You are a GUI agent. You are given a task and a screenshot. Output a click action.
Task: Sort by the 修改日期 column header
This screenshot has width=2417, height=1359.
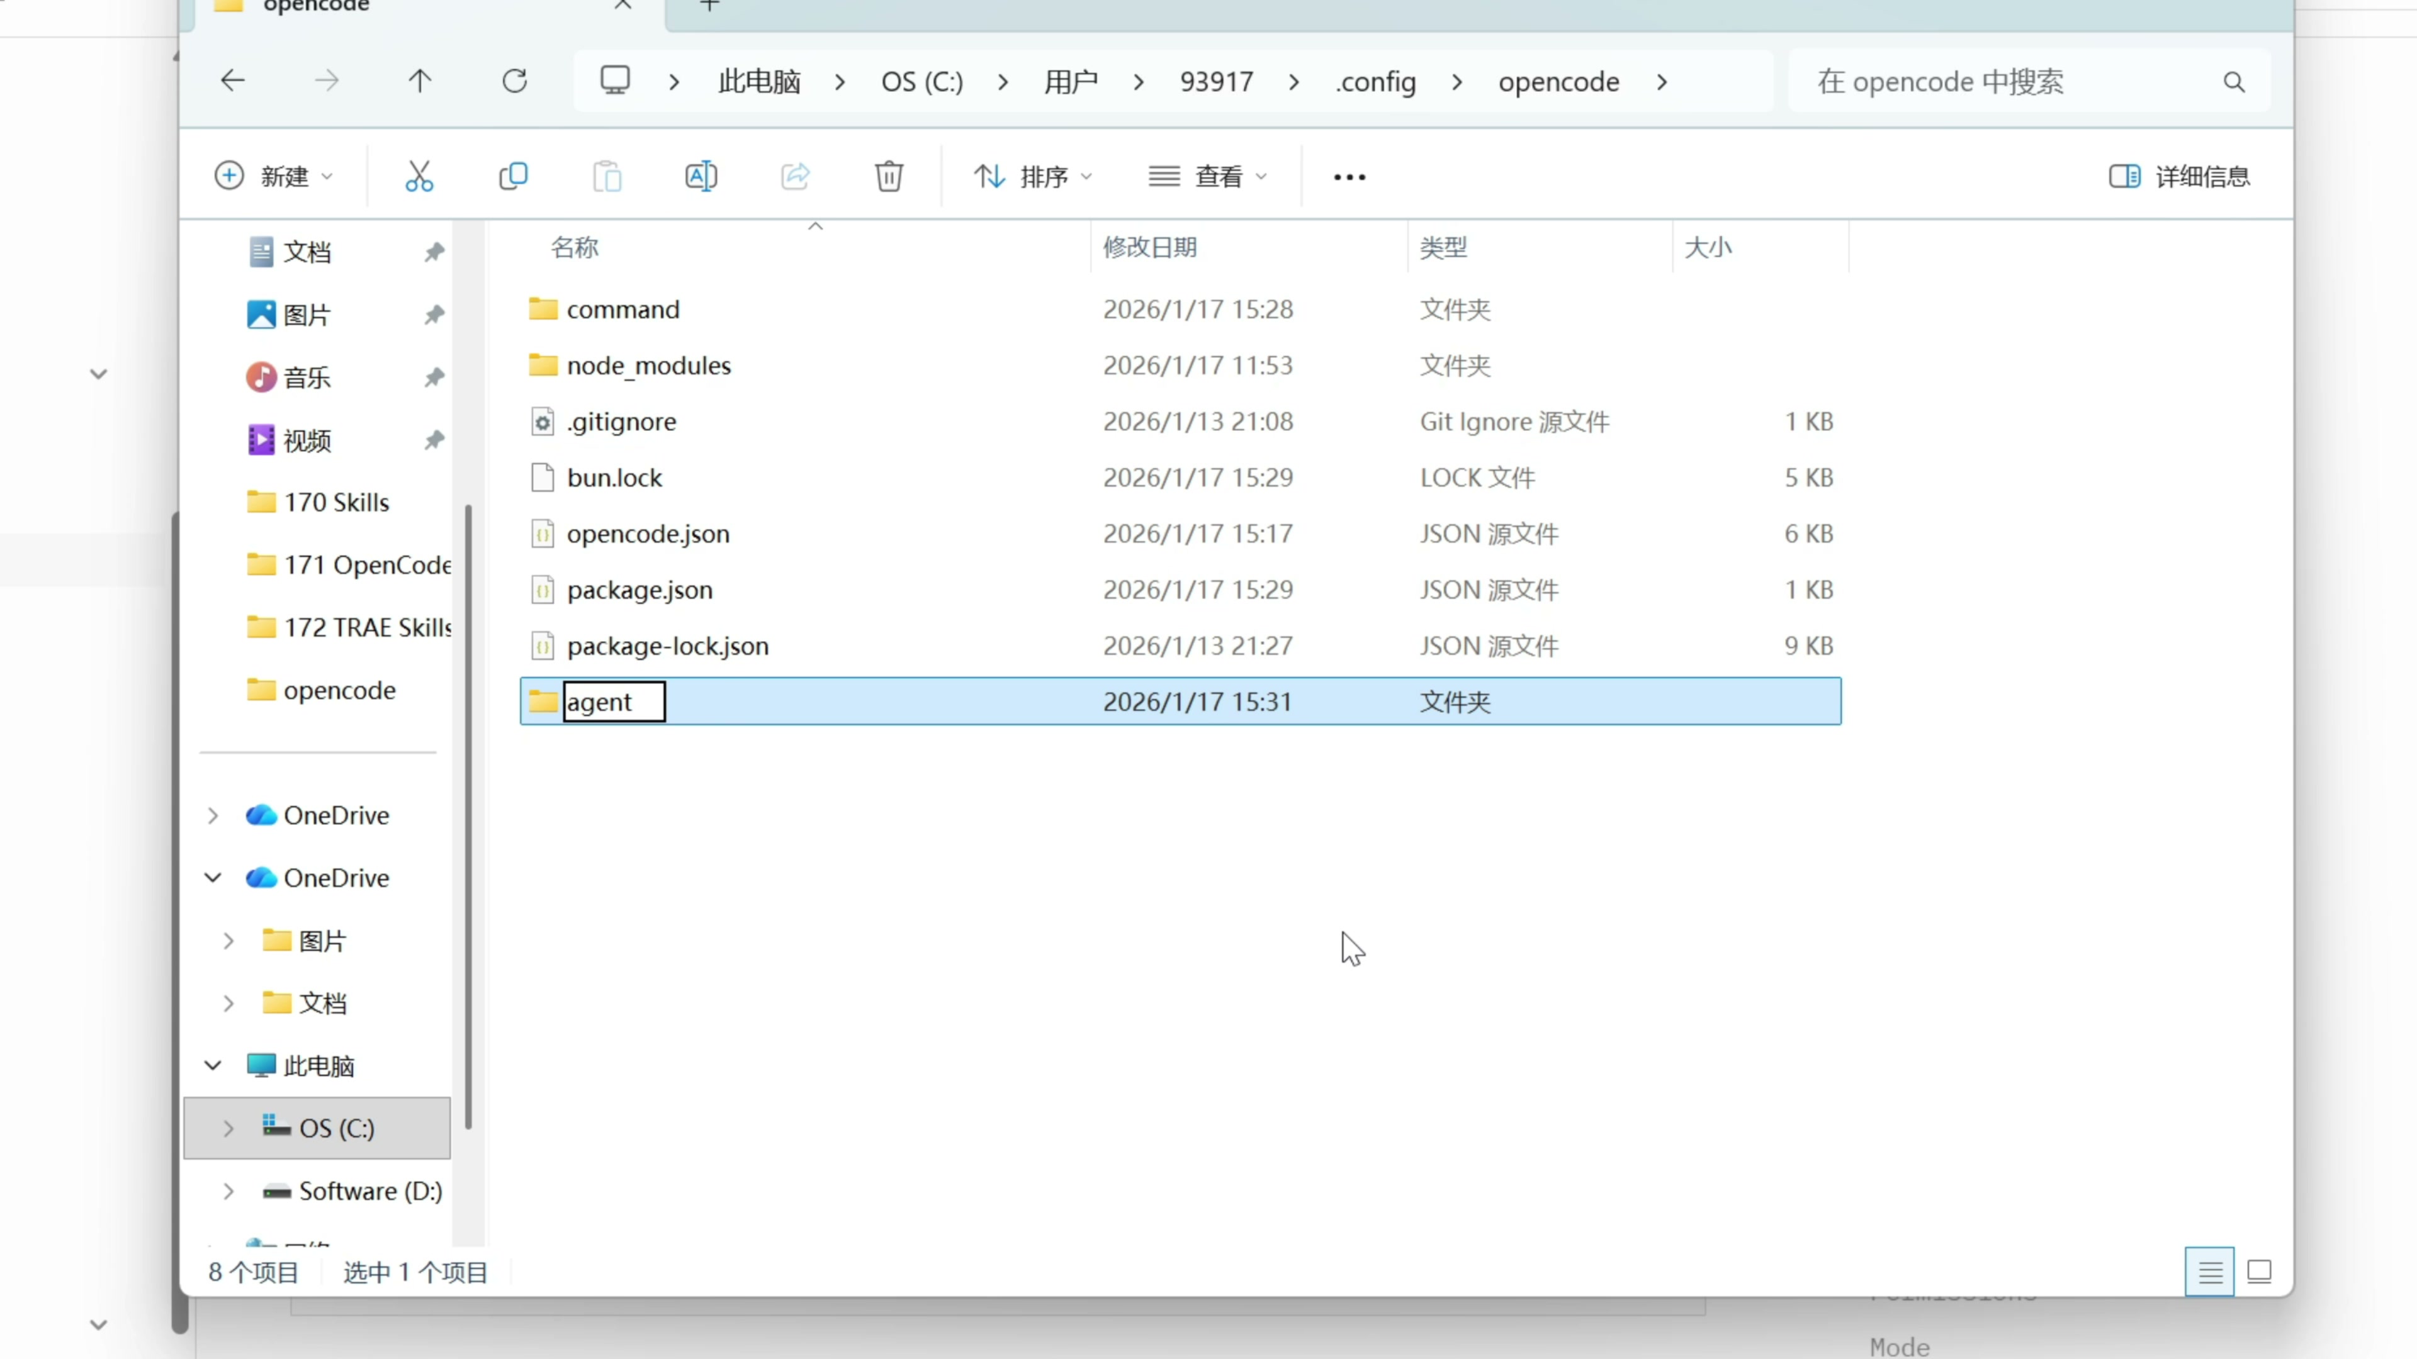point(1151,248)
